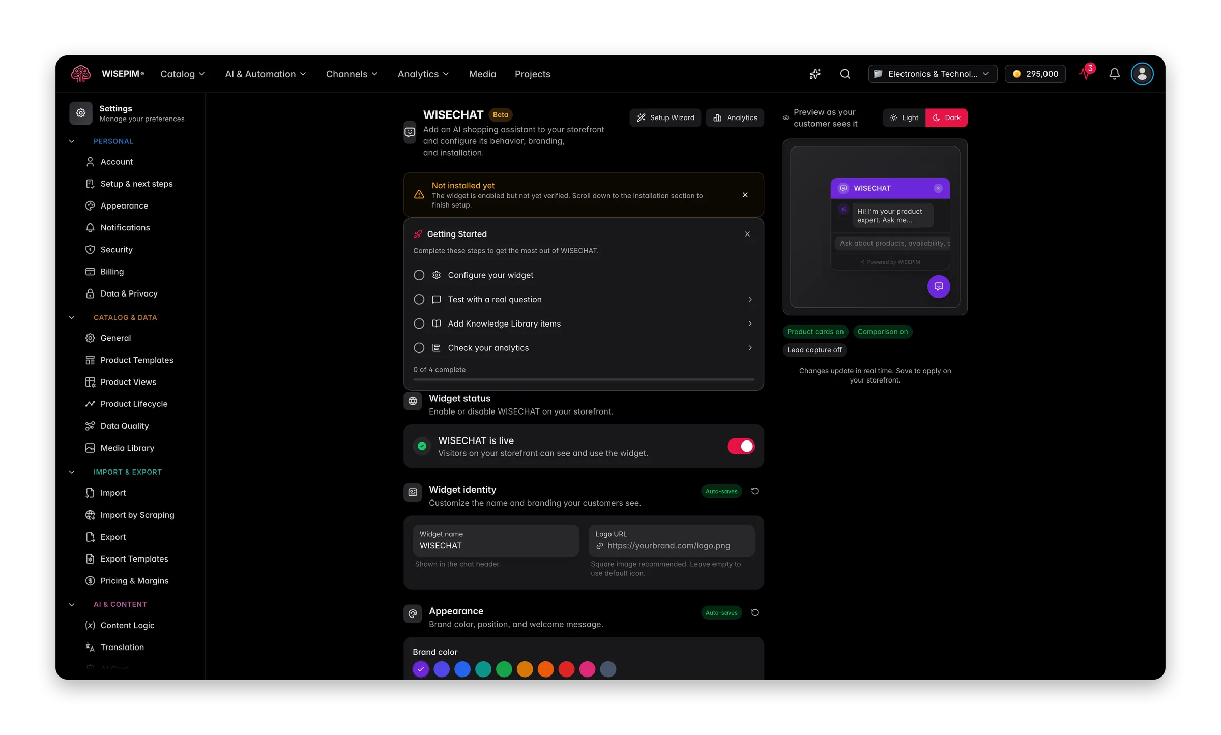Screen dimensions: 1221x735
Task: Reset the Widget identity section
Action: (x=755, y=491)
